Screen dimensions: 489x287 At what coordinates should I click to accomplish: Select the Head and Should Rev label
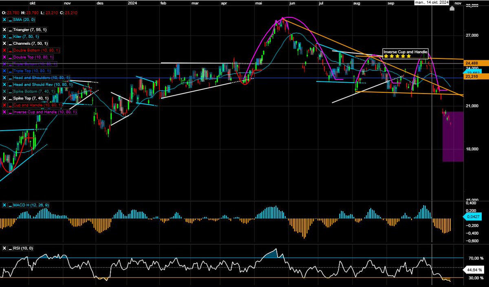(42, 84)
